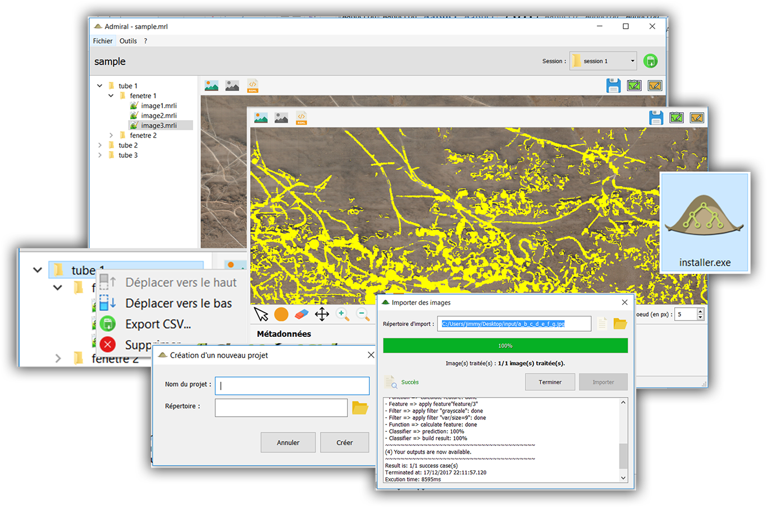Expand the tube 3 node in main tree

point(100,155)
